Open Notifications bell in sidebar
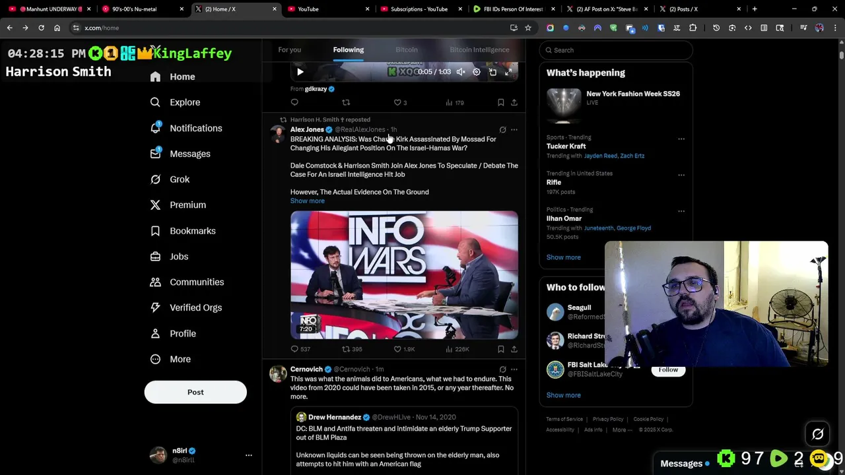Screen dimensions: 845x475 point(155,128)
